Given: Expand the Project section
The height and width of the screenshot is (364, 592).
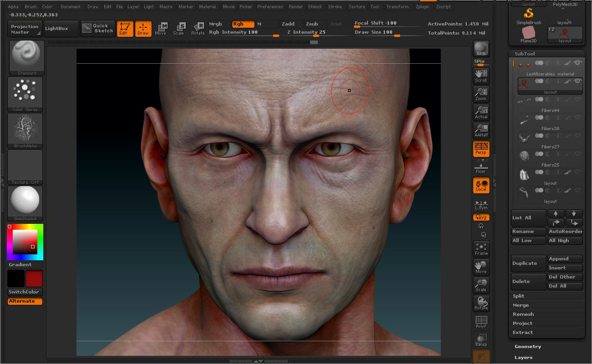Looking at the screenshot, I should click(522, 324).
